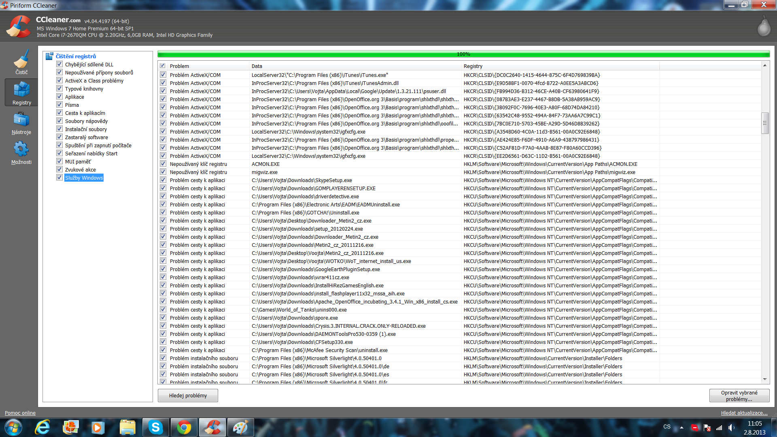Screen dimensions: 777x437
Task: Click the taskbar clock showing 11:05
Action: pos(755,424)
